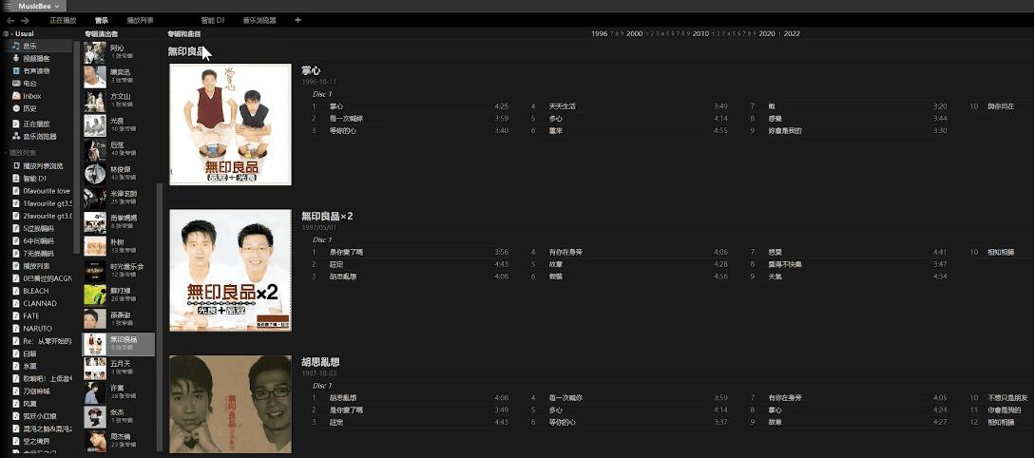Go back with the left arrow
Image resolution: width=1035 pixels, height=458 pixels.
pyautogui.click(x=10, y=21)
